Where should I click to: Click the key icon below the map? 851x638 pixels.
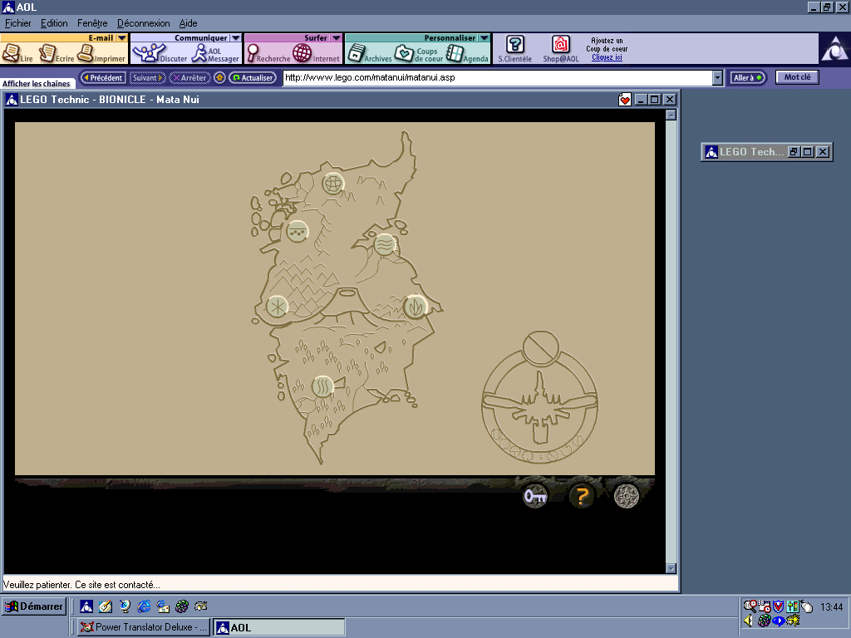[x=535, y=496]
